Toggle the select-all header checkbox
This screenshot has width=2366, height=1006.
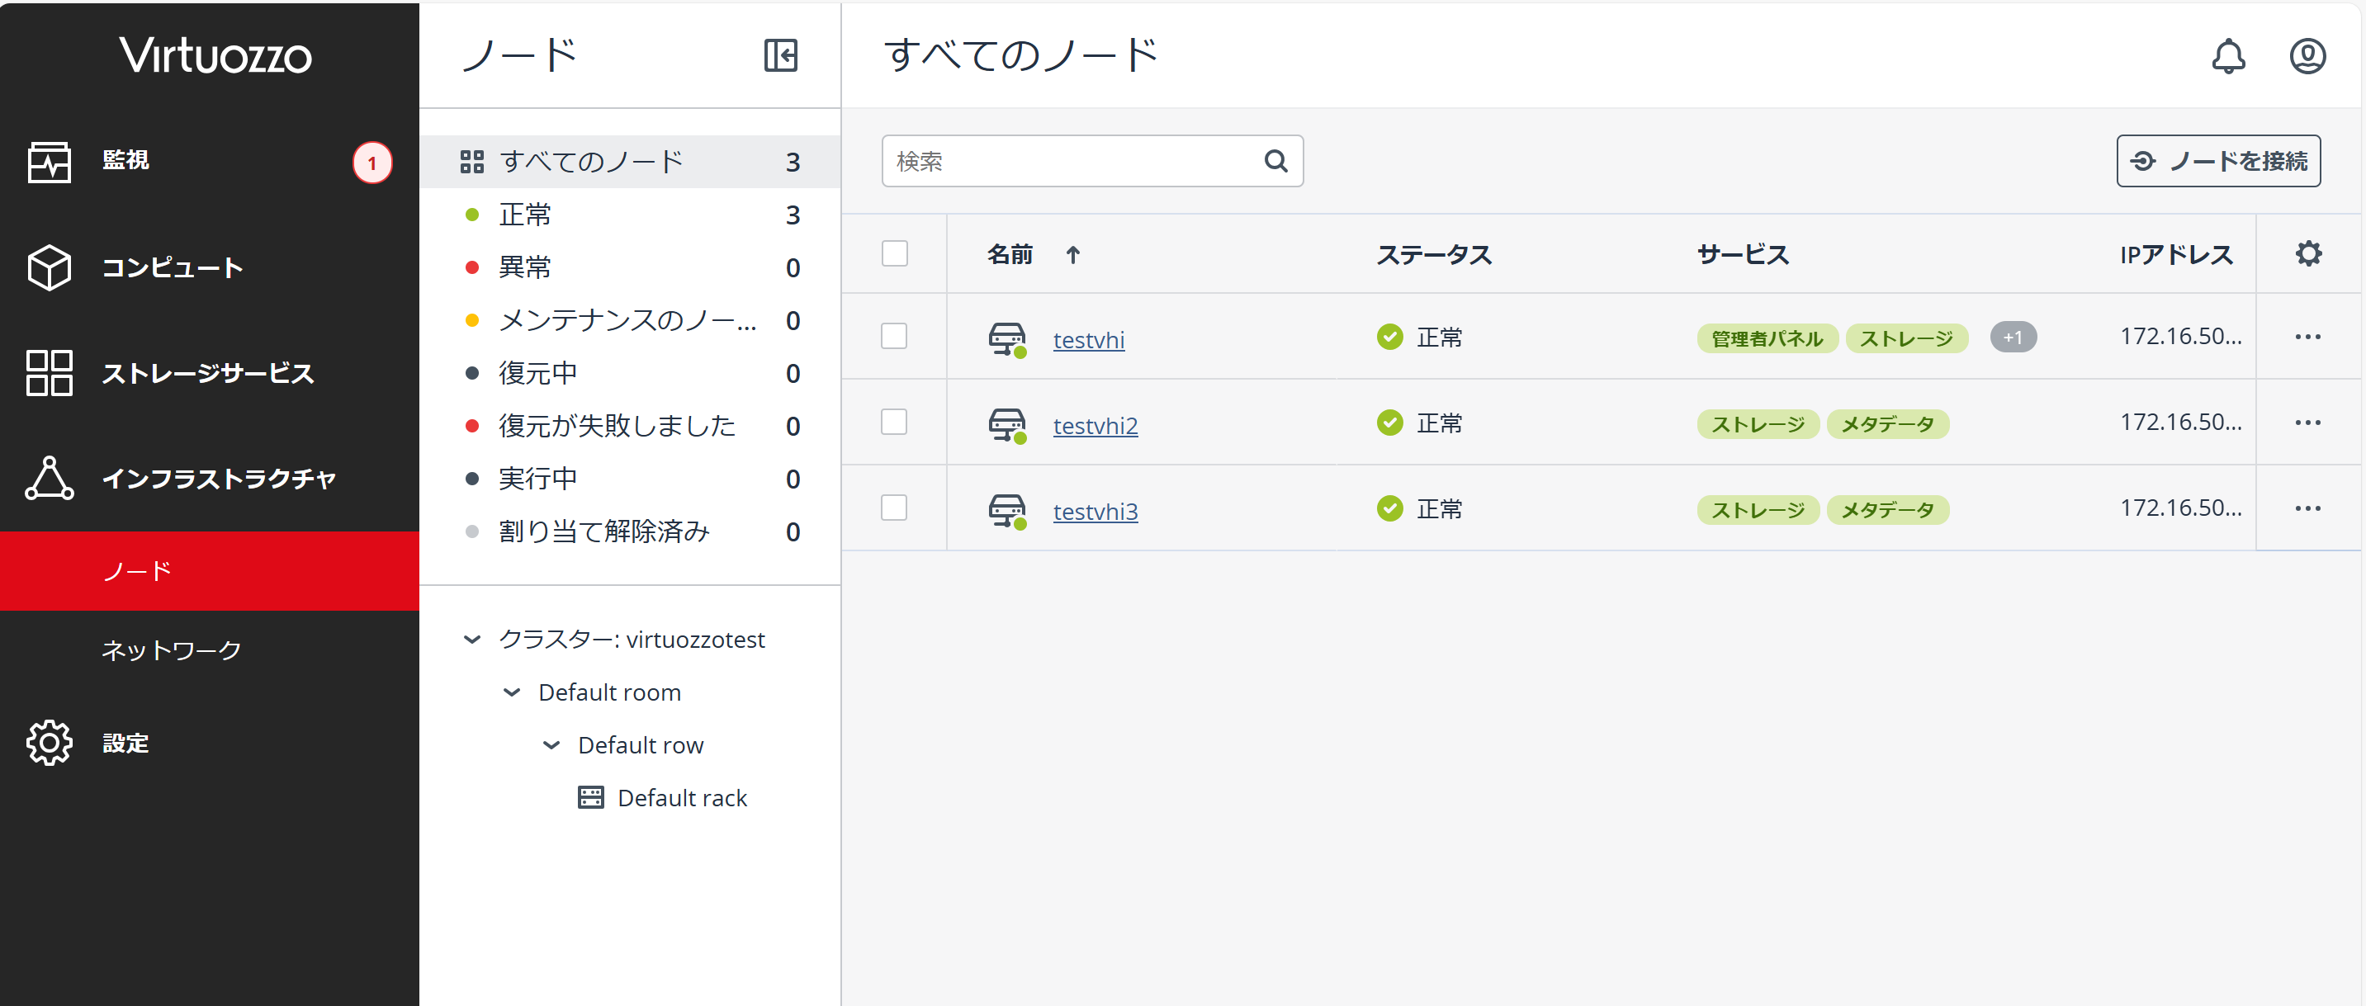pos(894,253)
